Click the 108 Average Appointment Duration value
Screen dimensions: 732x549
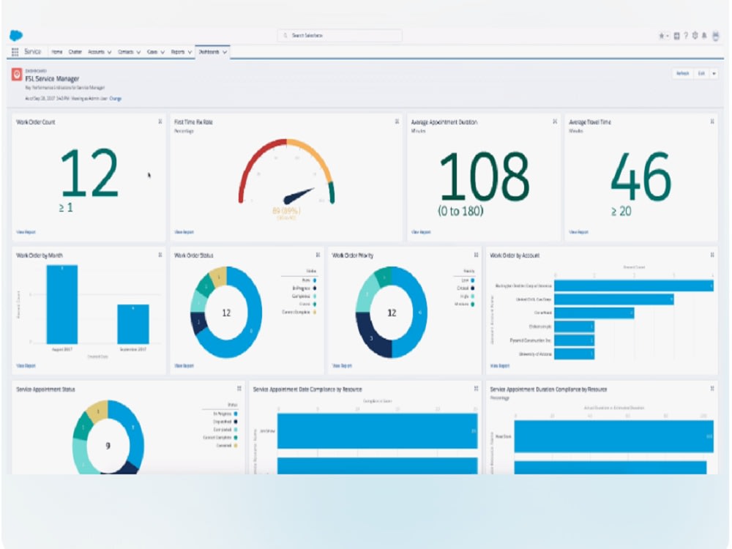click(x=485, y=176)
